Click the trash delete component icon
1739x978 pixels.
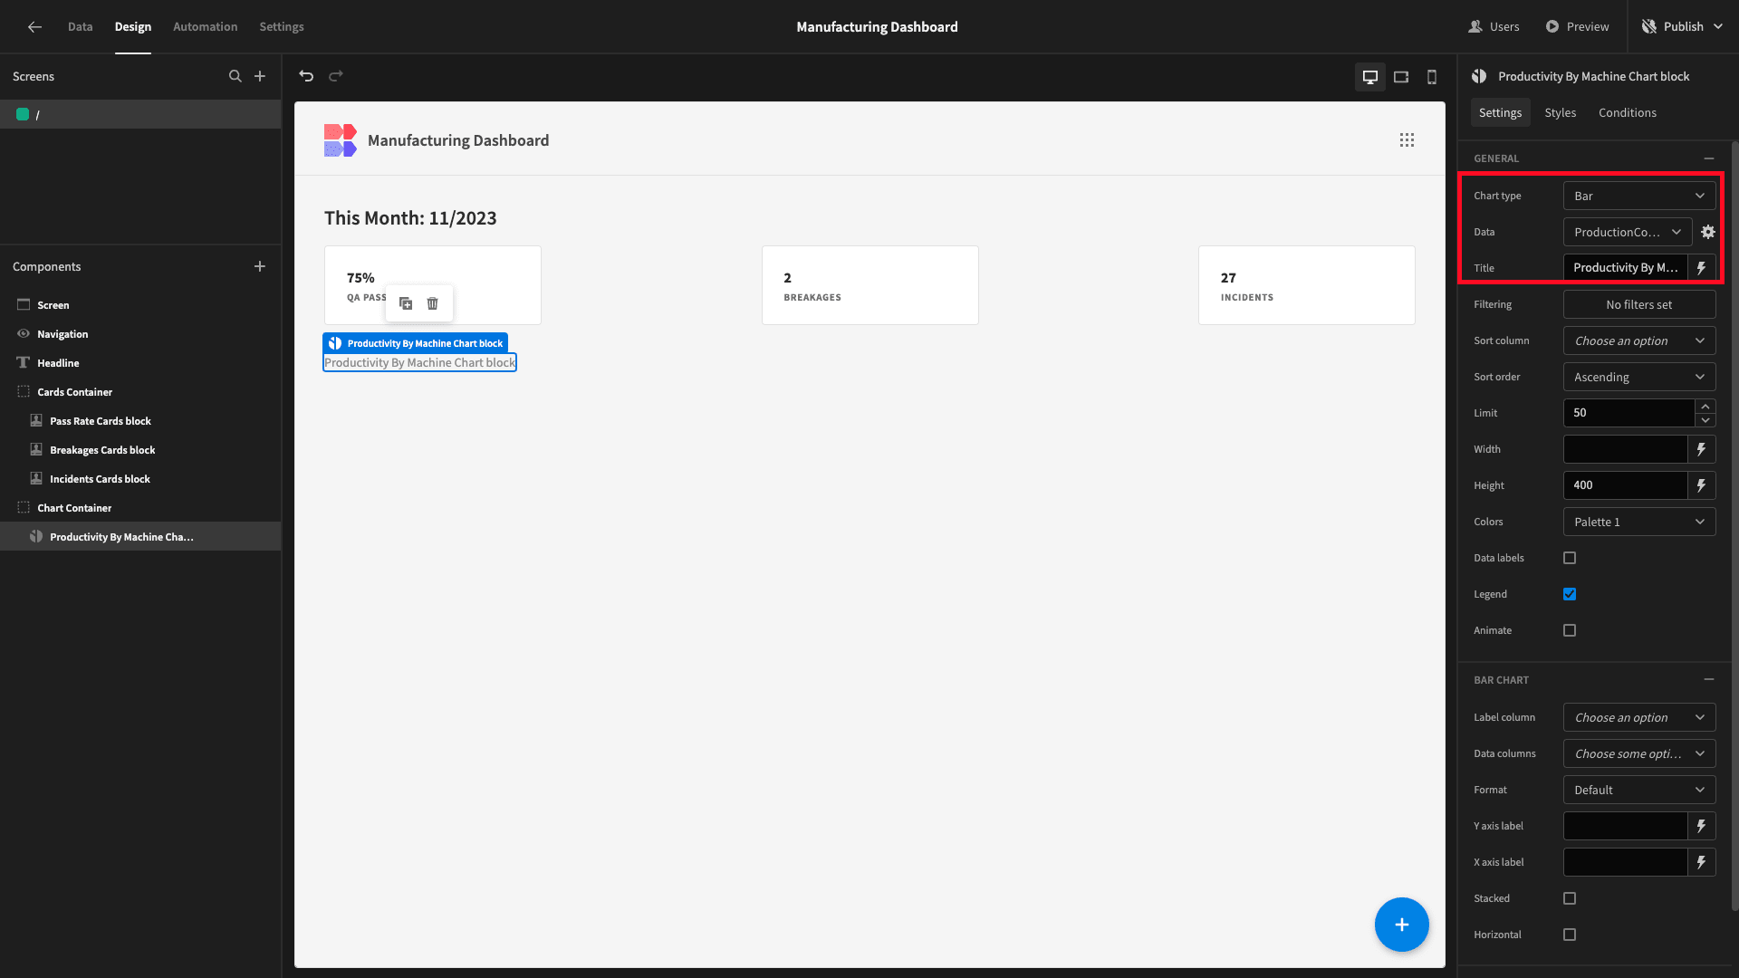click(433, 303)
